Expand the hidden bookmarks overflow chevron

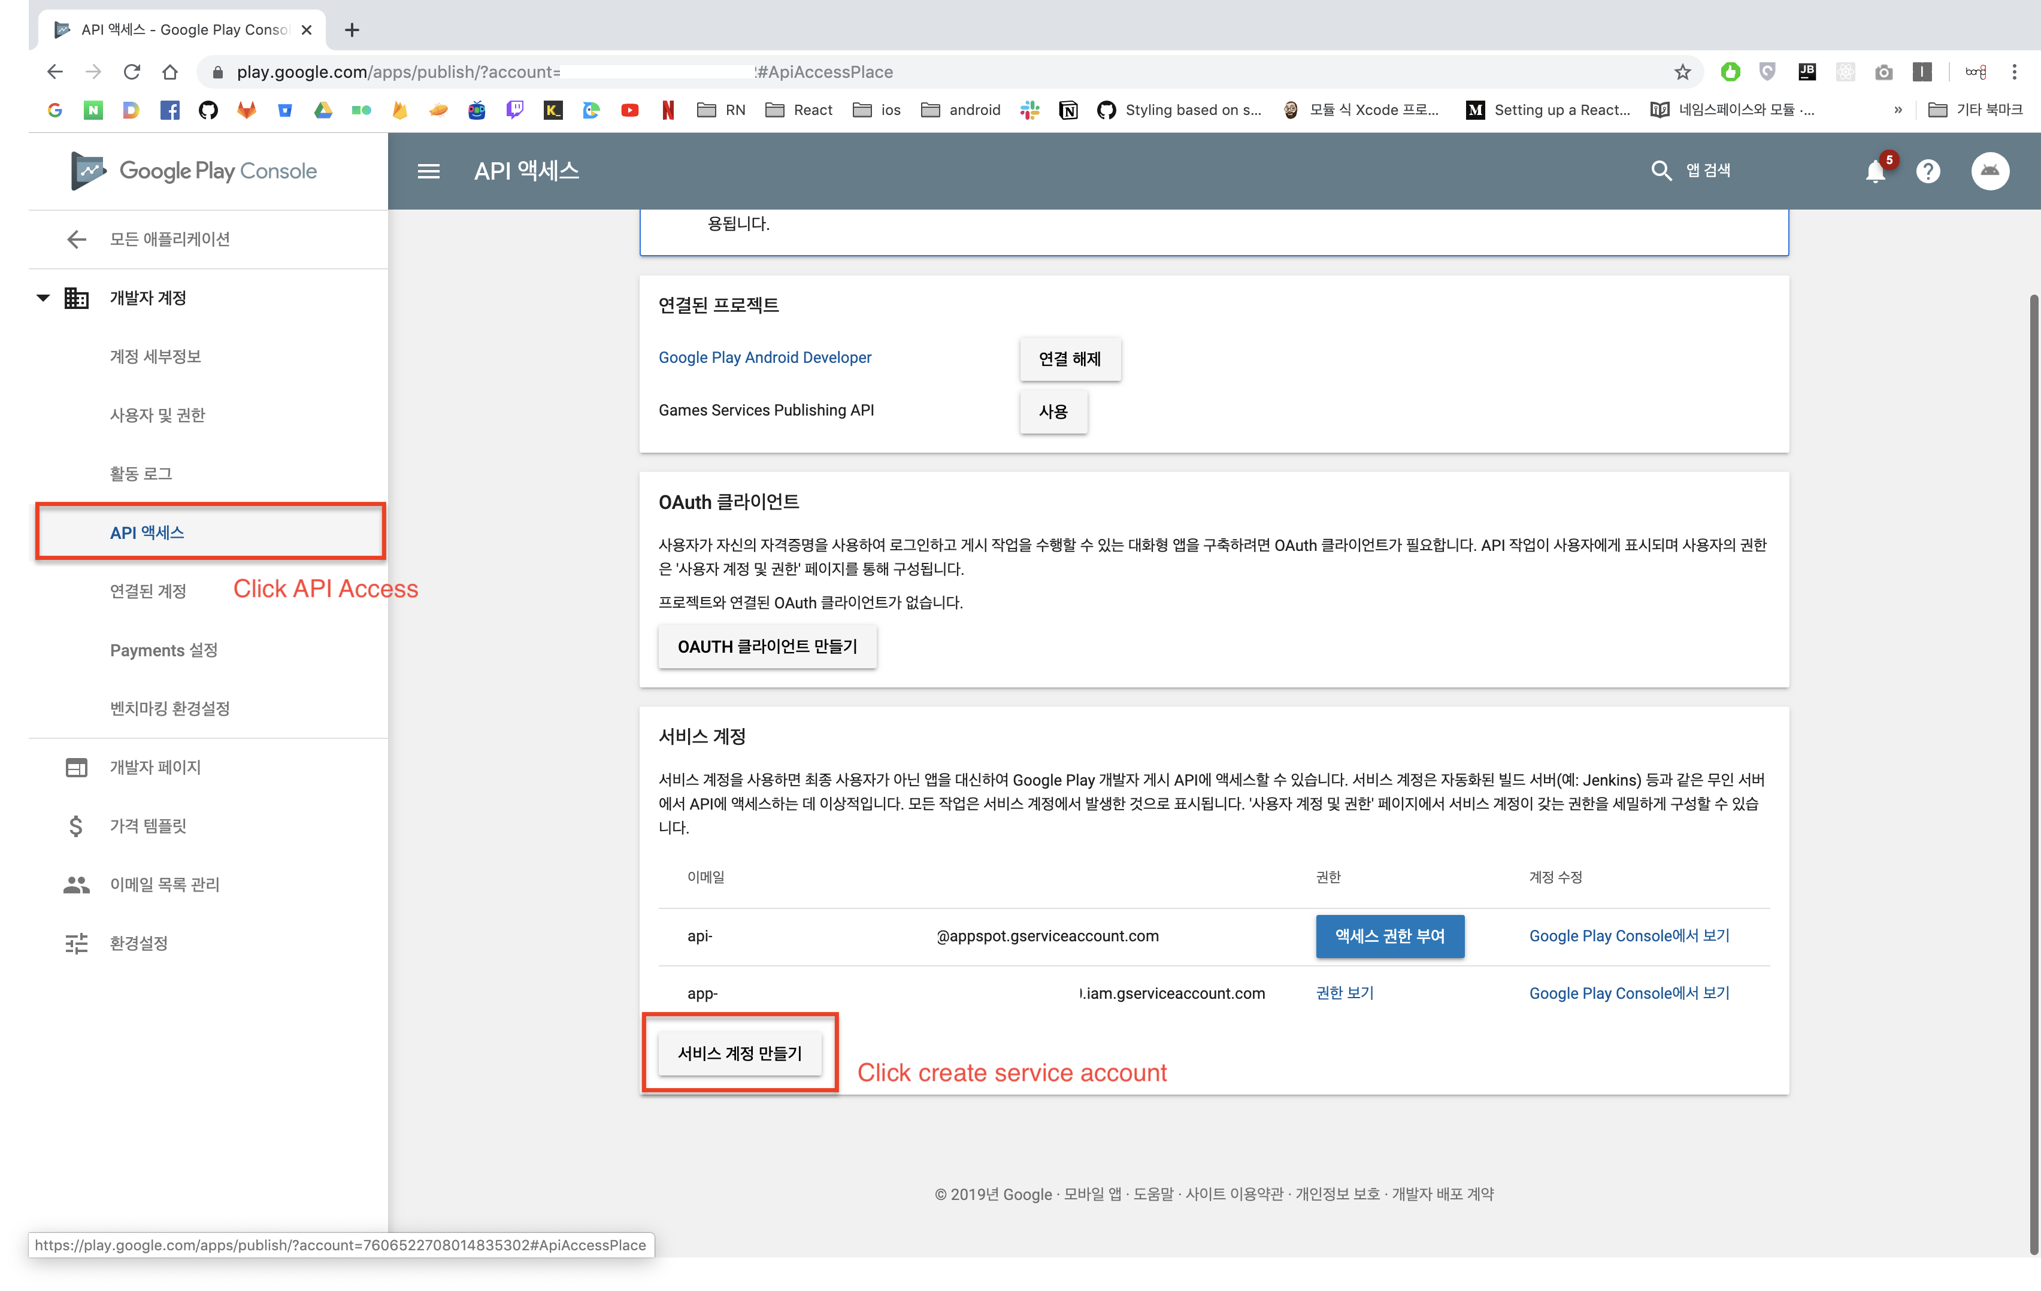1898,110
